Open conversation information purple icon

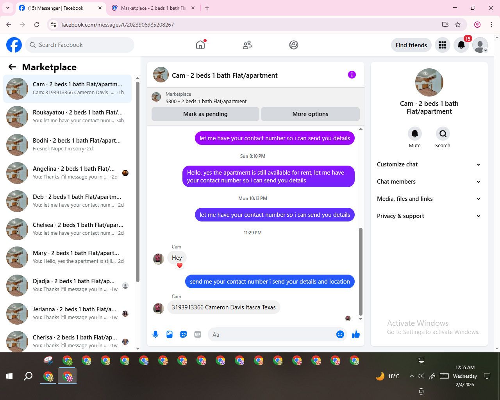pyautogui.click(x=352, y=75)
